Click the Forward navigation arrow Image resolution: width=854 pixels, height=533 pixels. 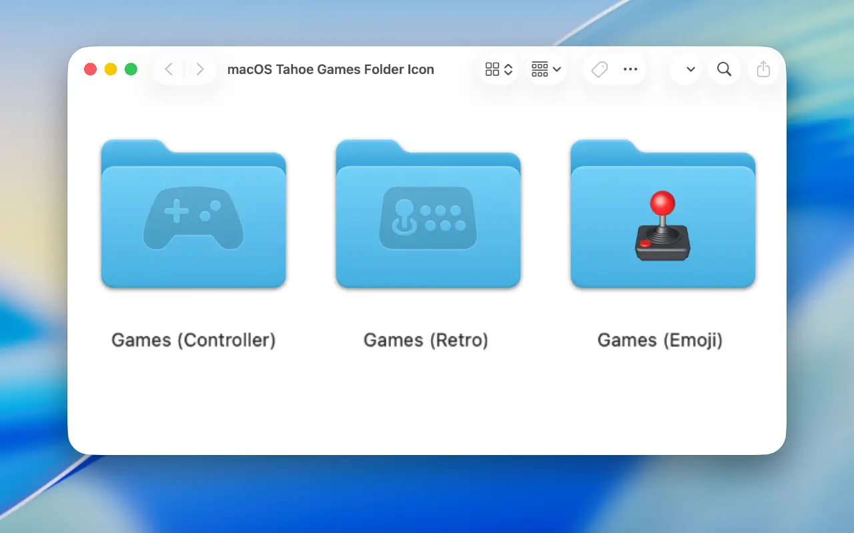click(199, 69)
